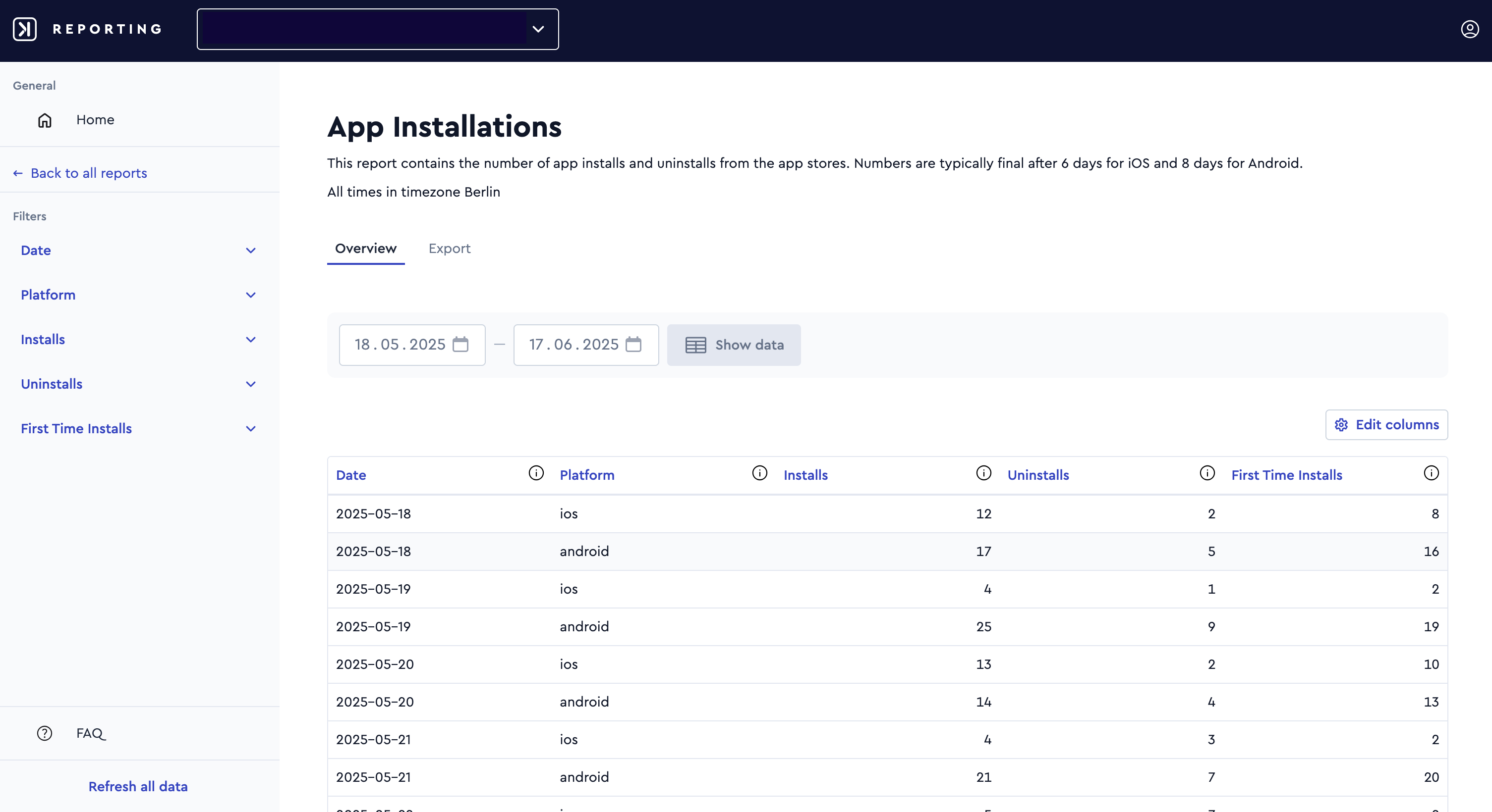Switch to the Export tab

click(450, 249)
